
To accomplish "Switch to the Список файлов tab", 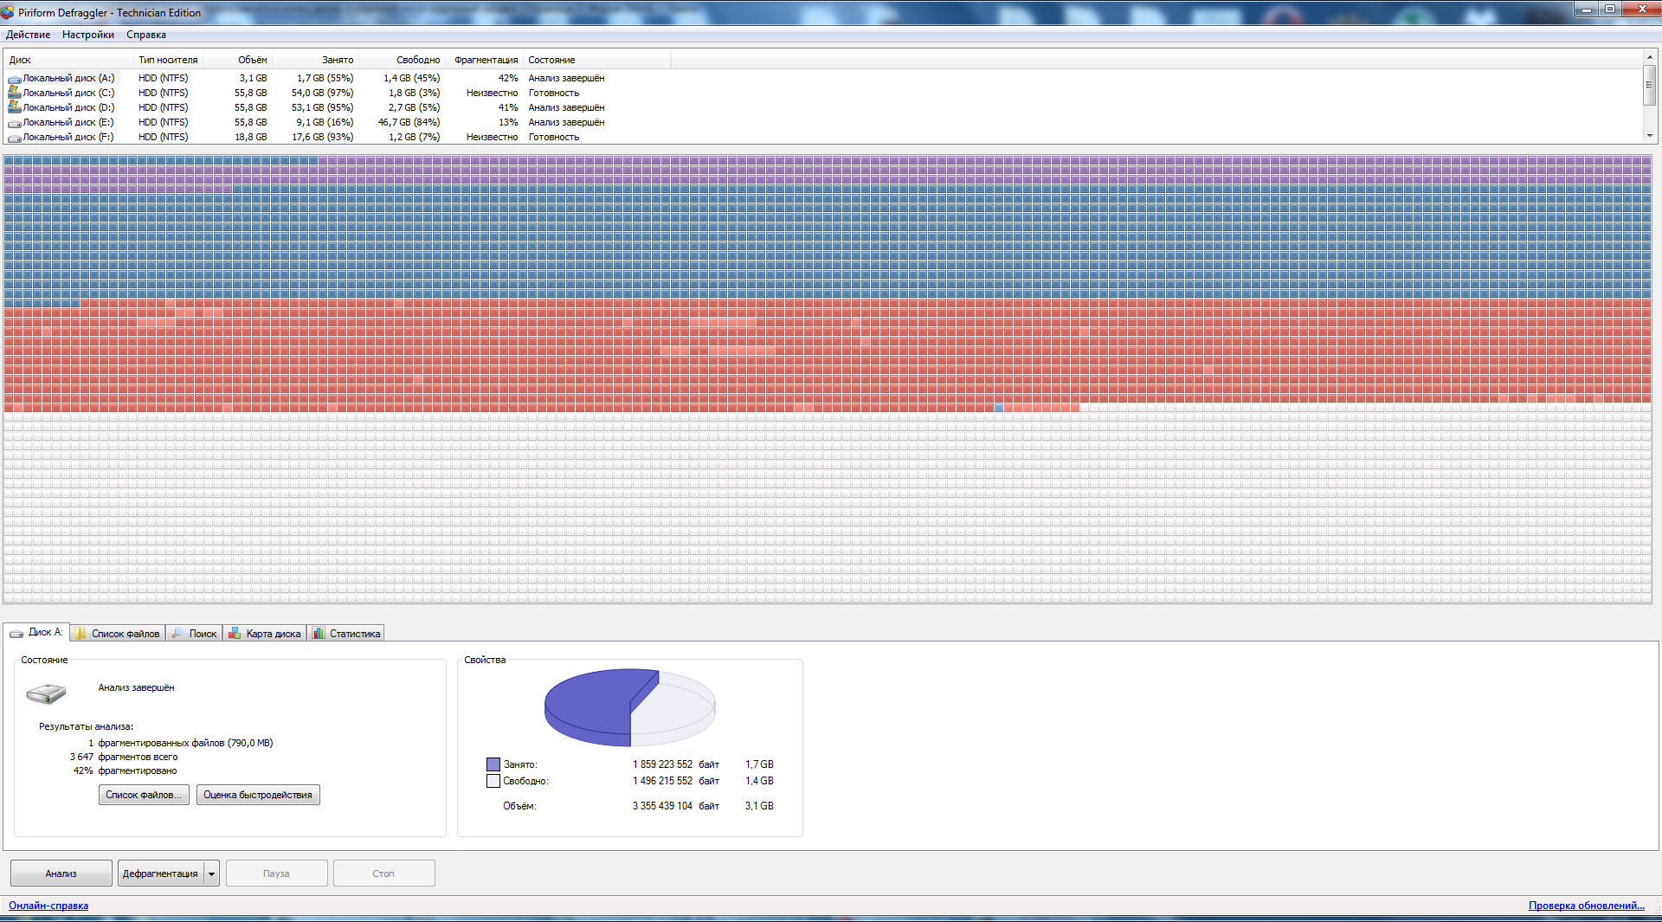I will click(118, 634).
